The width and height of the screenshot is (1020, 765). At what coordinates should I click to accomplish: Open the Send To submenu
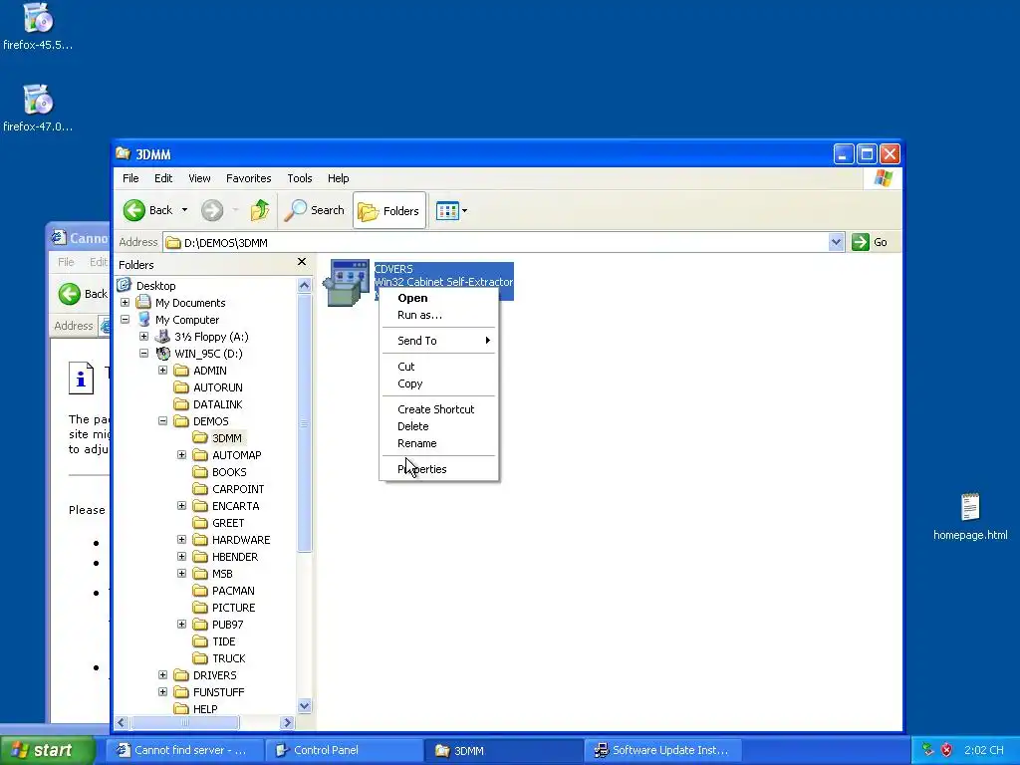point(439,341)
